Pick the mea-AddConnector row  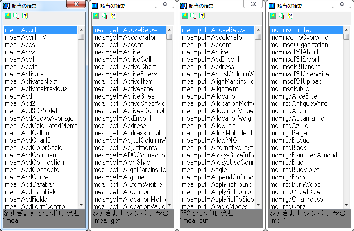click(41, 170)
